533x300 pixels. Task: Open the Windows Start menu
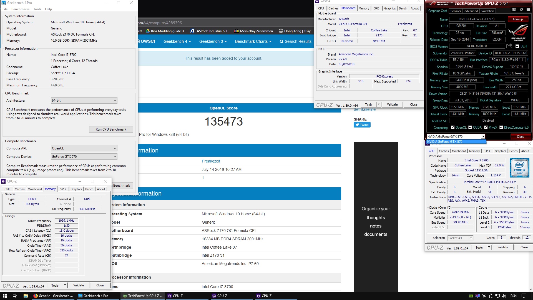coord(5,296)
